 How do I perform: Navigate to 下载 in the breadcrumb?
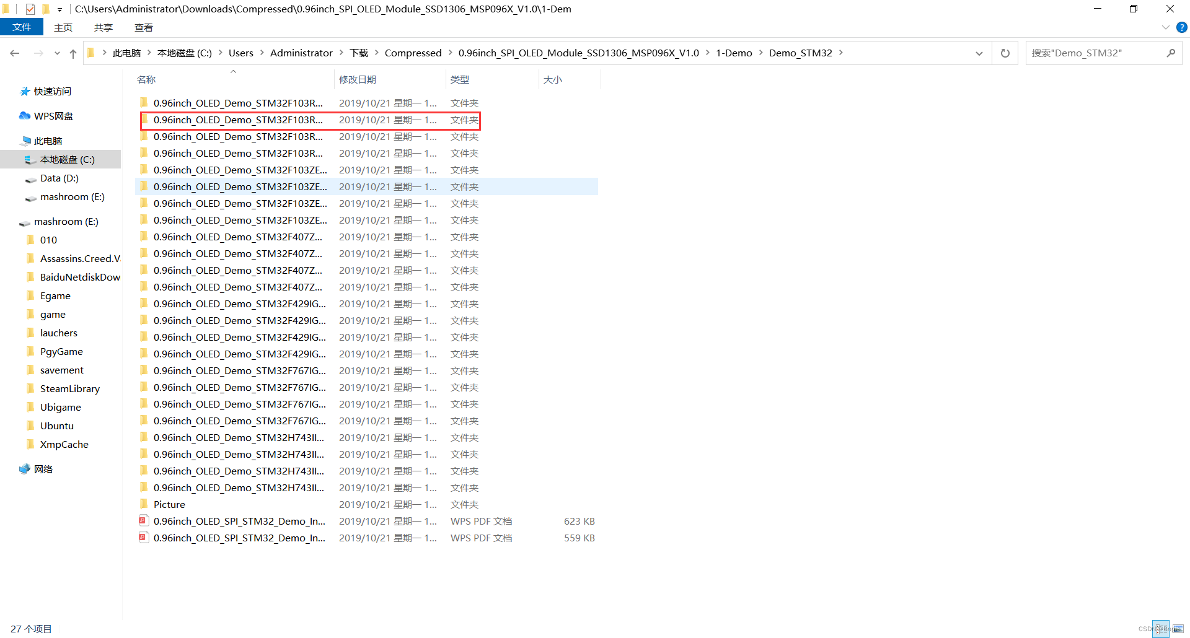359,53
